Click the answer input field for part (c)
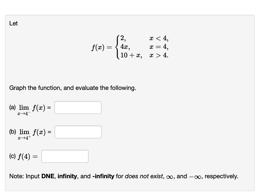The width and height of the screenshot is (271, 195). coord(64,156)
